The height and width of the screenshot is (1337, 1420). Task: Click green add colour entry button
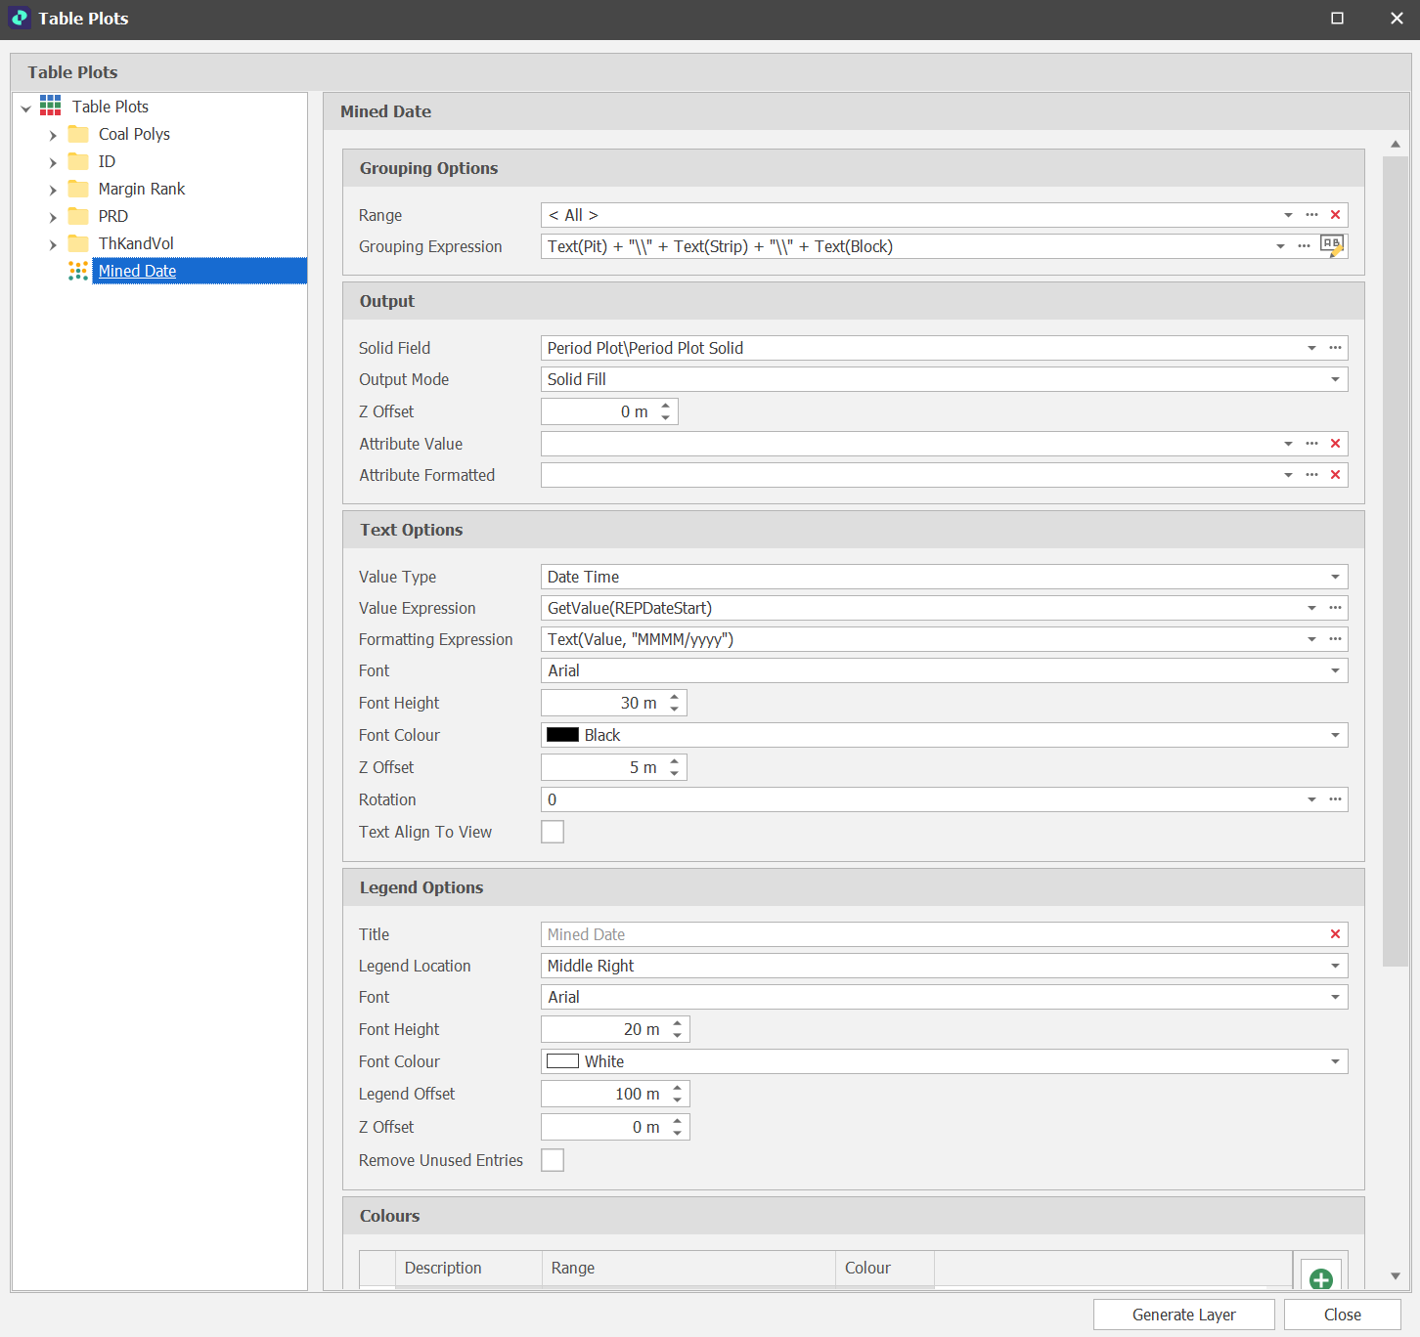1320,1278
